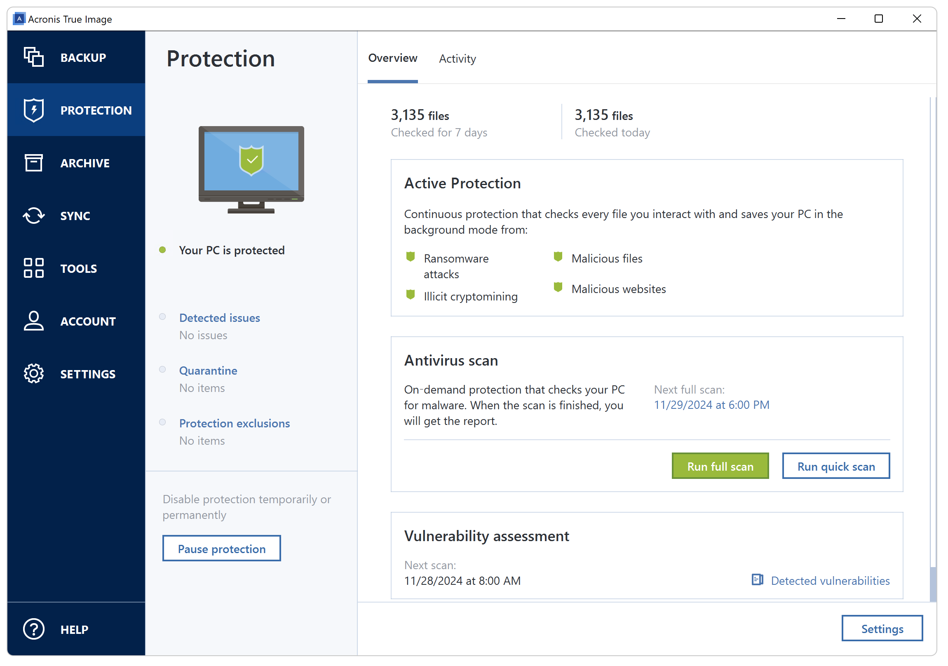Expand the Quarantine section
The image size is (948, 666).
pyautogui.click(x=209, y=370)
